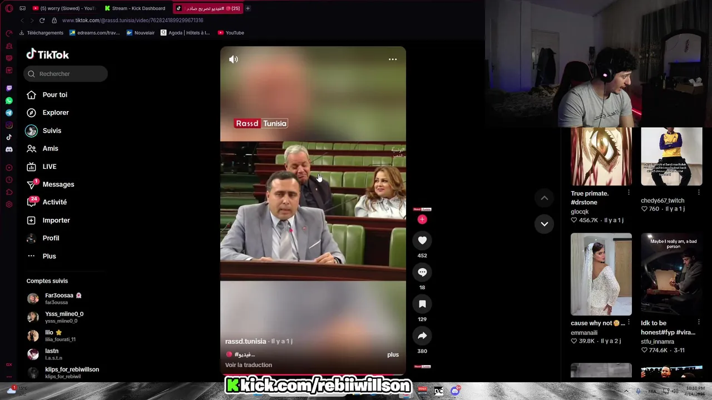Viewport: 712px width, 400px height.
Task: Share the video with the arrow icon
Action: point(422,336)
